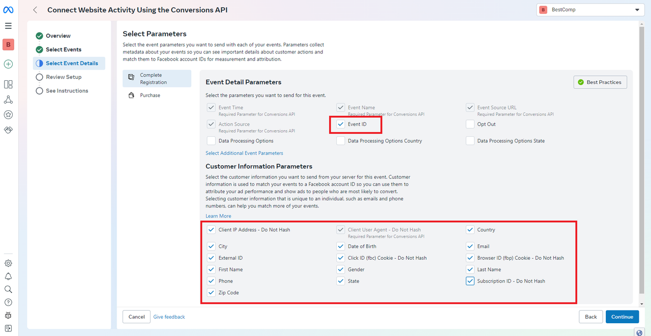
Task: Open the BestComp account dropdown
Action: (x=590, y=10)
